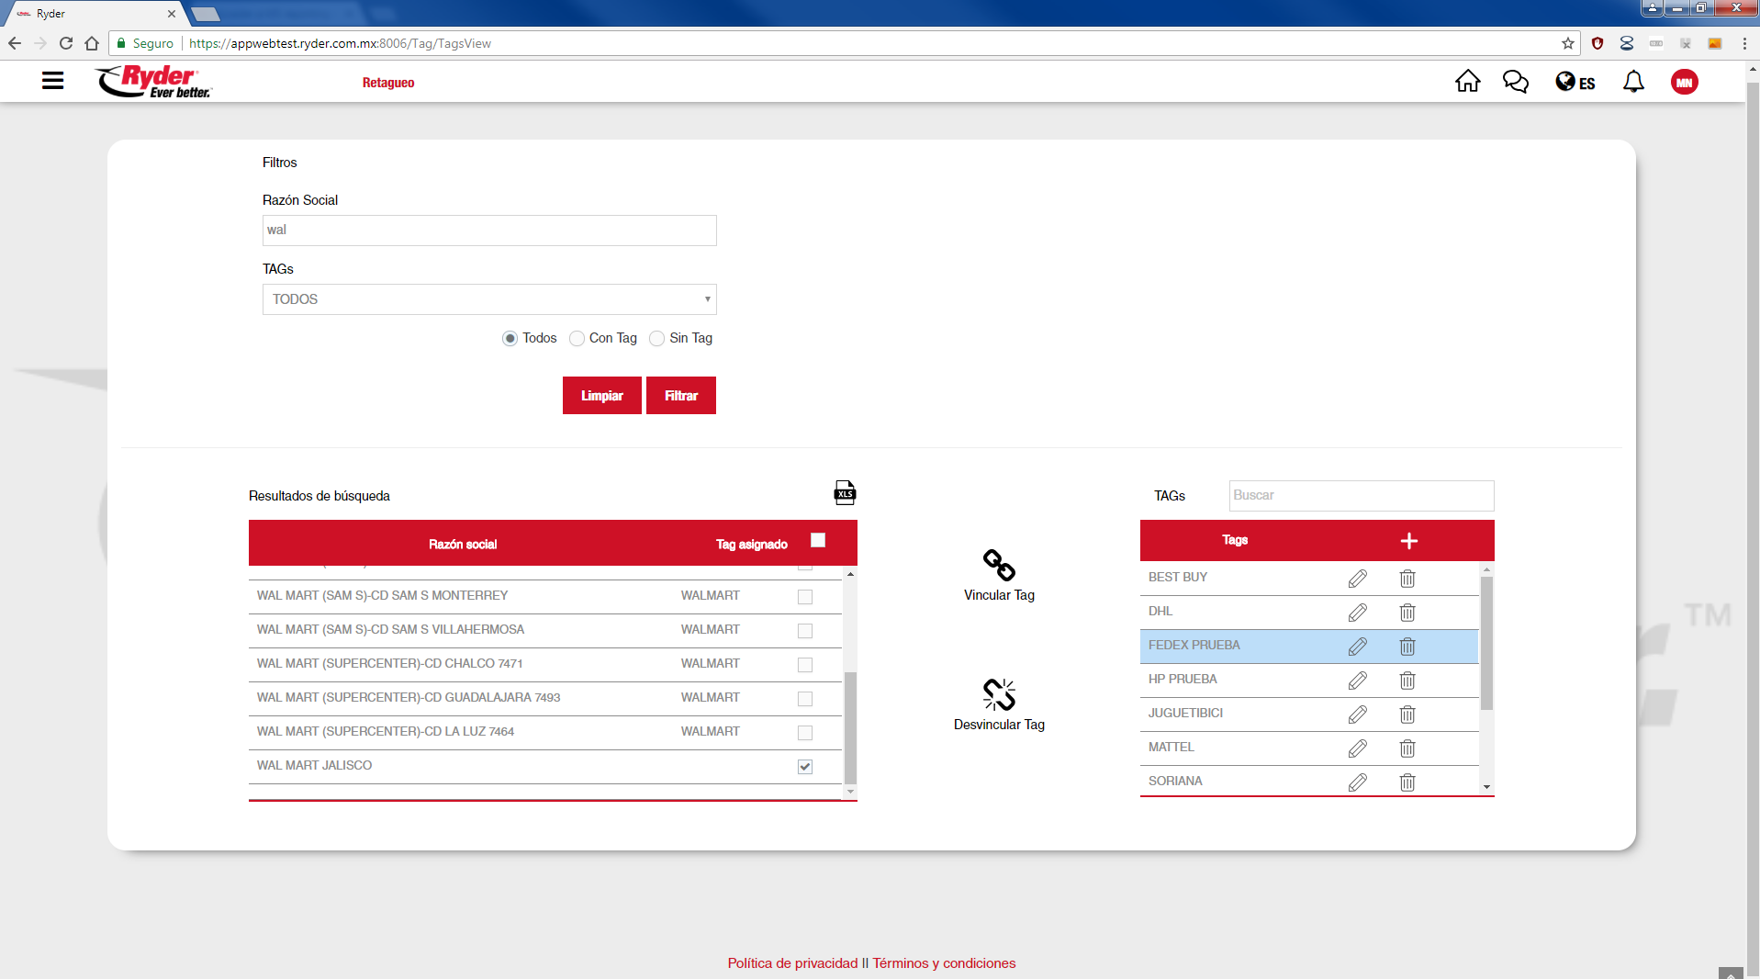Screen dimensions: 1760x979
Task: Export results with the XLS icon
Action: coord(844,493)
